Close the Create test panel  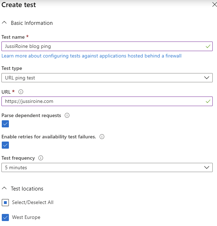click(215, 5)
